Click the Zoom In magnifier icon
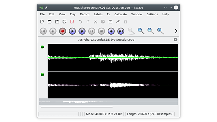The width and height of the screenshot is (217, 122). pyautogui.click(x=141, y=31)
